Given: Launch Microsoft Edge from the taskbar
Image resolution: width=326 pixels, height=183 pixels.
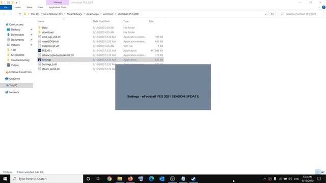Looking at the screenshot, I should tap(151, 178).
